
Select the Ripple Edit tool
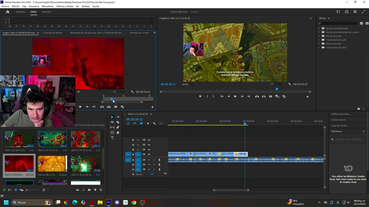[x=112, y=122]
